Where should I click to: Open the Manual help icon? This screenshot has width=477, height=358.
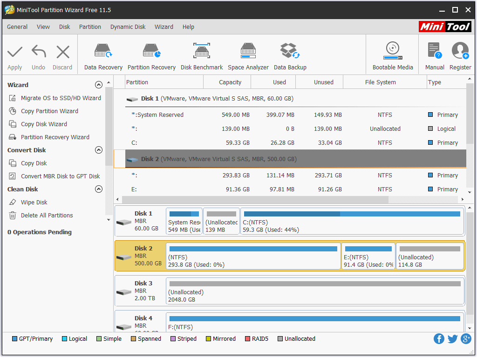pos(434,56)
